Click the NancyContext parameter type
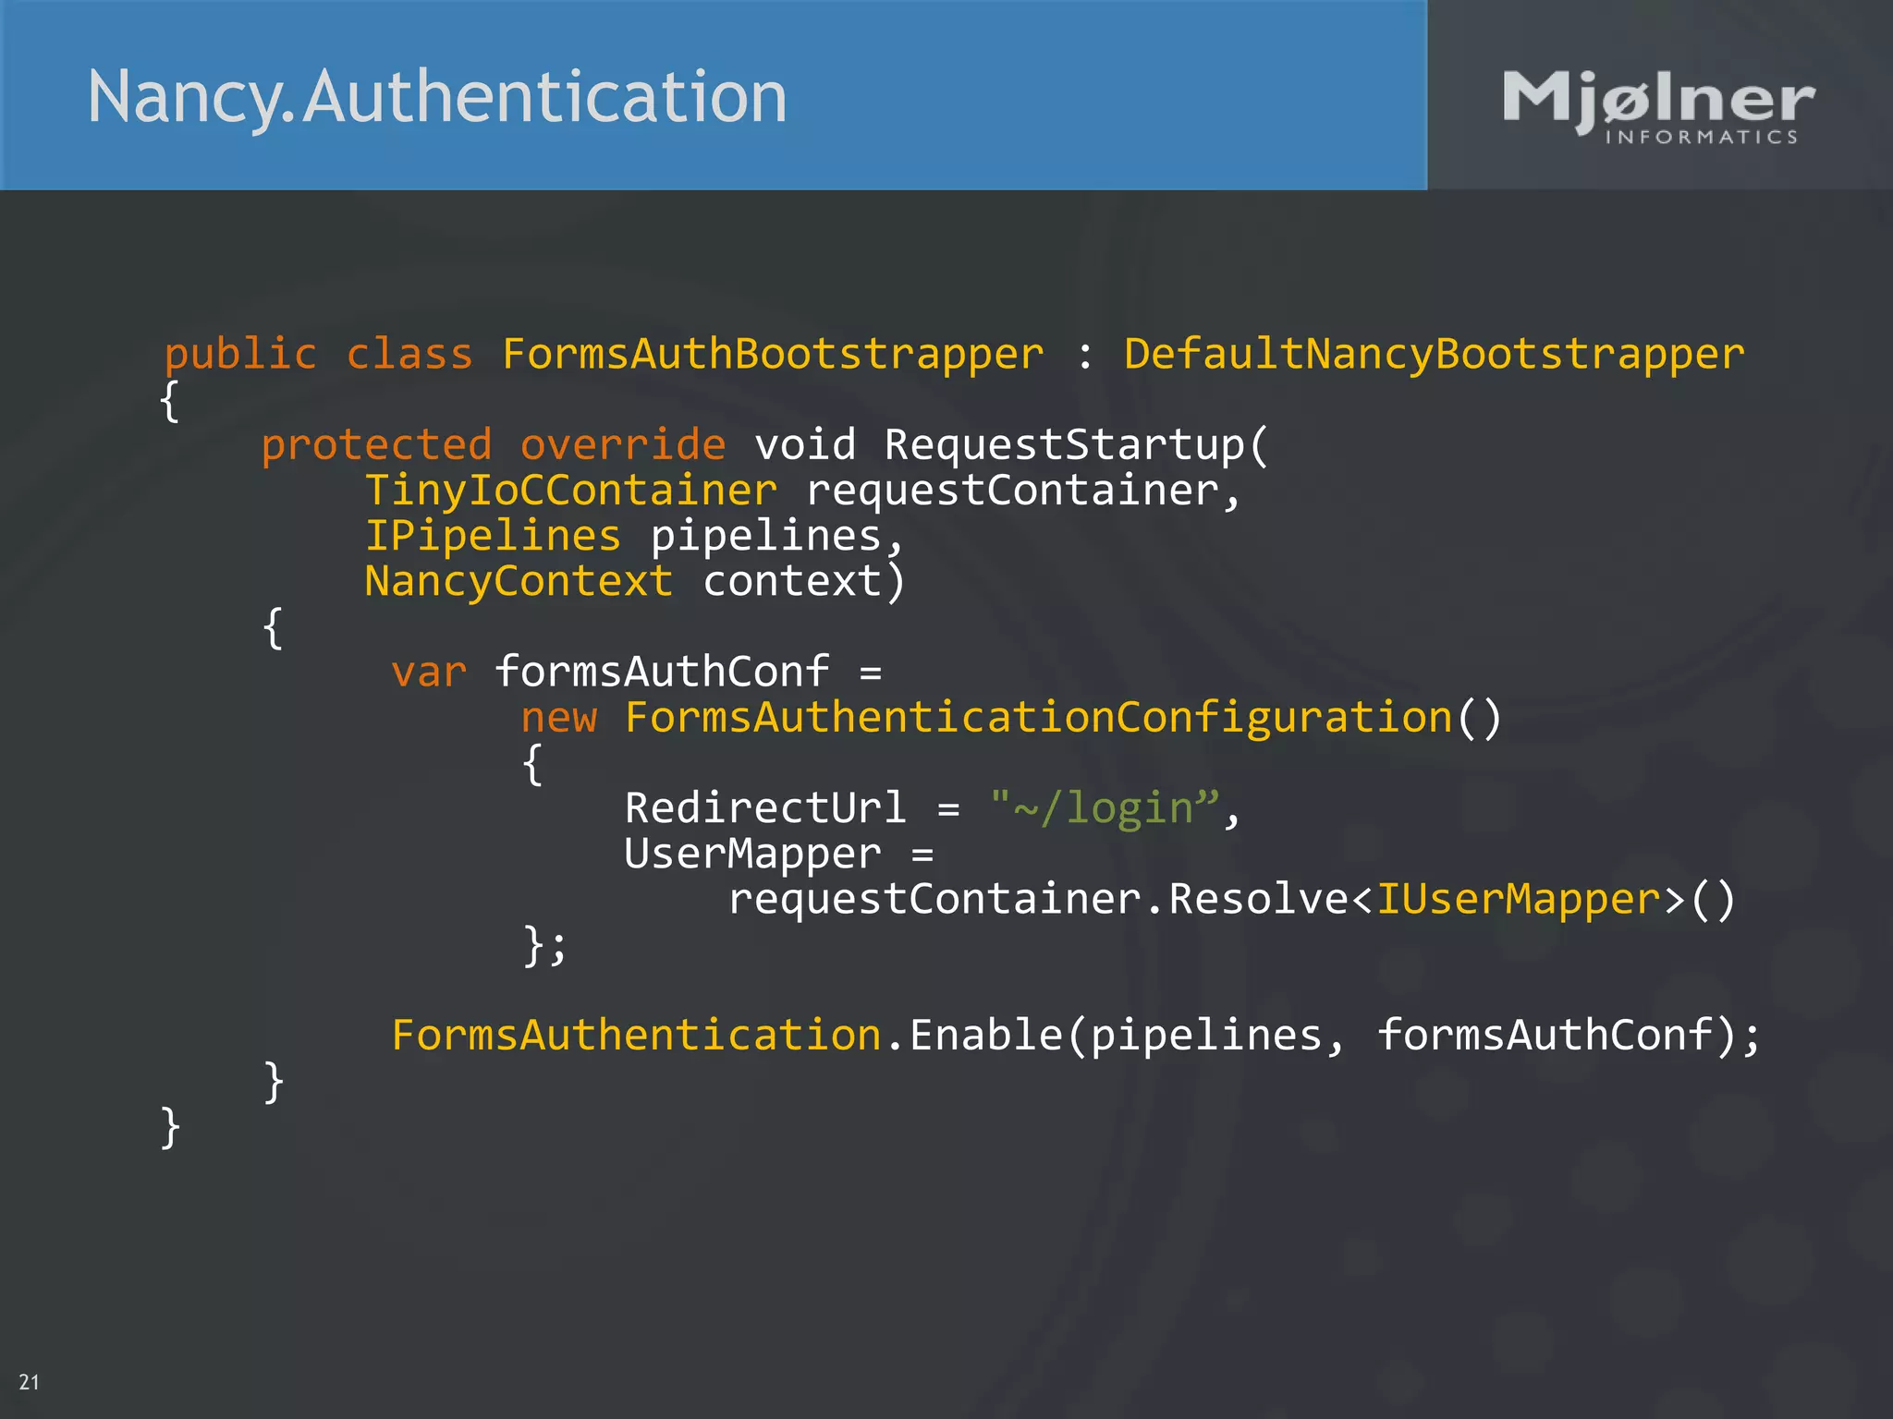The width and height of the screenshot is (1893, 1419). 519,582
